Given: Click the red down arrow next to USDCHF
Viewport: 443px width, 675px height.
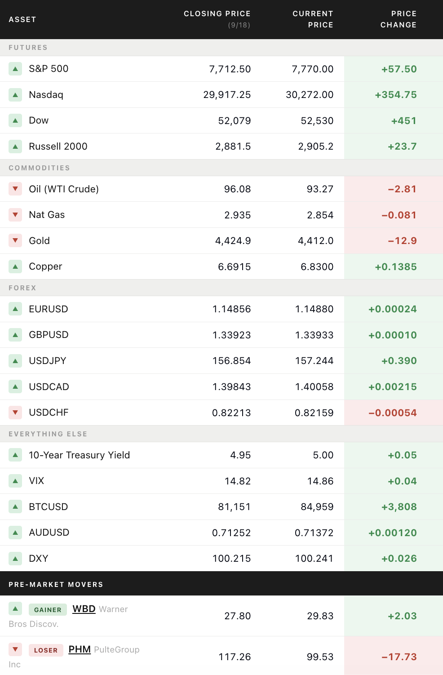Looking at the screenshot, I should (15, 412).
